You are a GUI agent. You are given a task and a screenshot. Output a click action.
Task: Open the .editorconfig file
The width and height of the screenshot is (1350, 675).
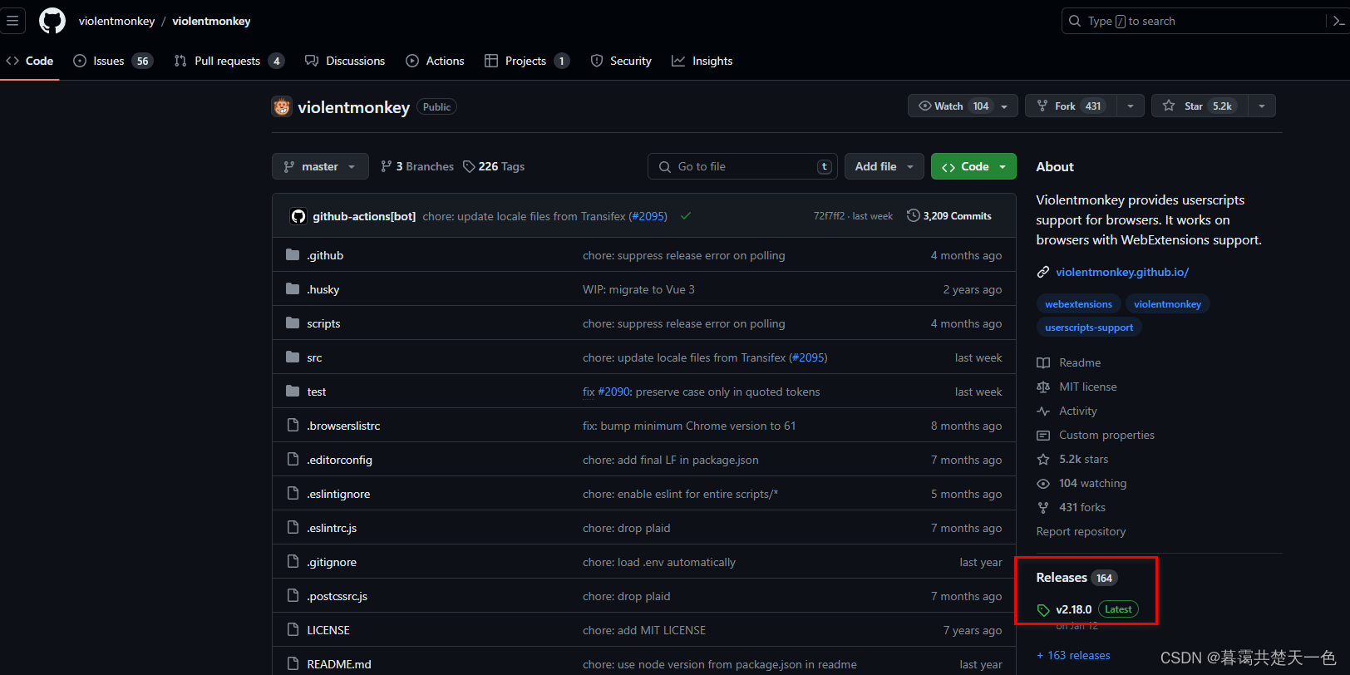pyautogui.click(x=339, y=460)
